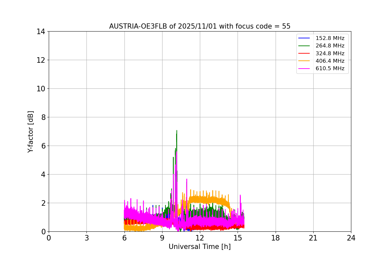The height and width of the screenshot is (260, 390).
Task: Click the Universal Time [h] axis label
Action: point(200,247)
